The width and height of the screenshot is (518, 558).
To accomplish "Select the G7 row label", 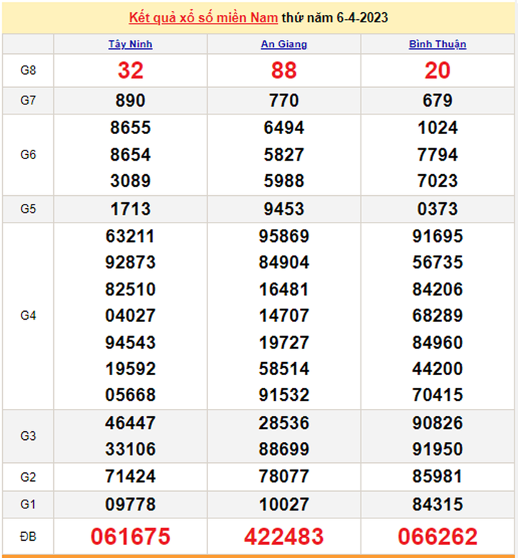I will 28,101.
